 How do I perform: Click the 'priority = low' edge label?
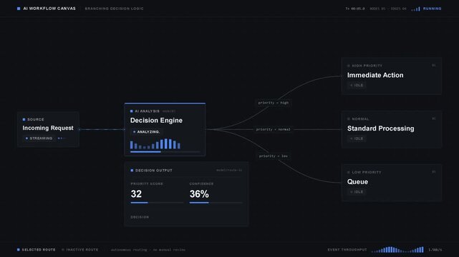[x=273, y=156]
